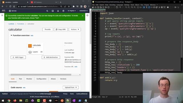This screenshot has height=103, width=183.
Task: Open Notepad++ Plugins menu
Action: (x=147, y=5)
